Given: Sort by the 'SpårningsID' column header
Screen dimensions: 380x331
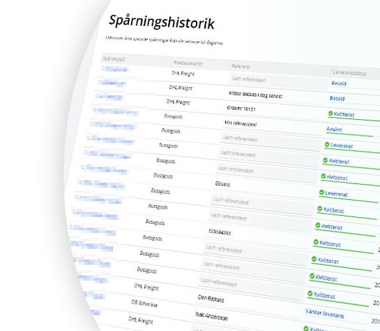Looking at the screenshot, I should [x=114, y=59].
